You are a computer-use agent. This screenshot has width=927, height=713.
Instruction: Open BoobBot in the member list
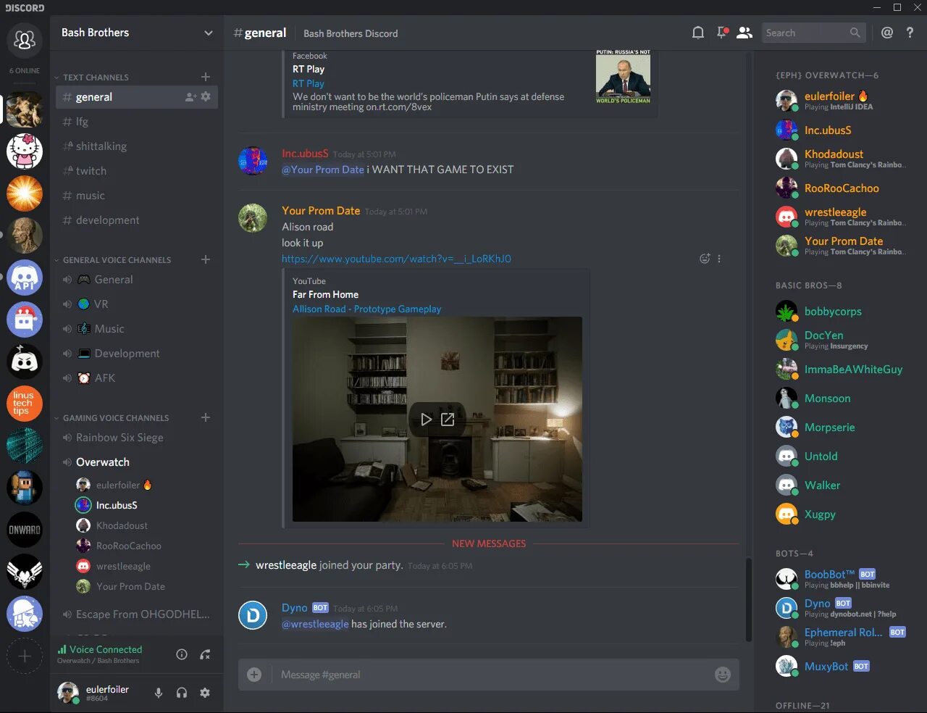coord(840,579)
